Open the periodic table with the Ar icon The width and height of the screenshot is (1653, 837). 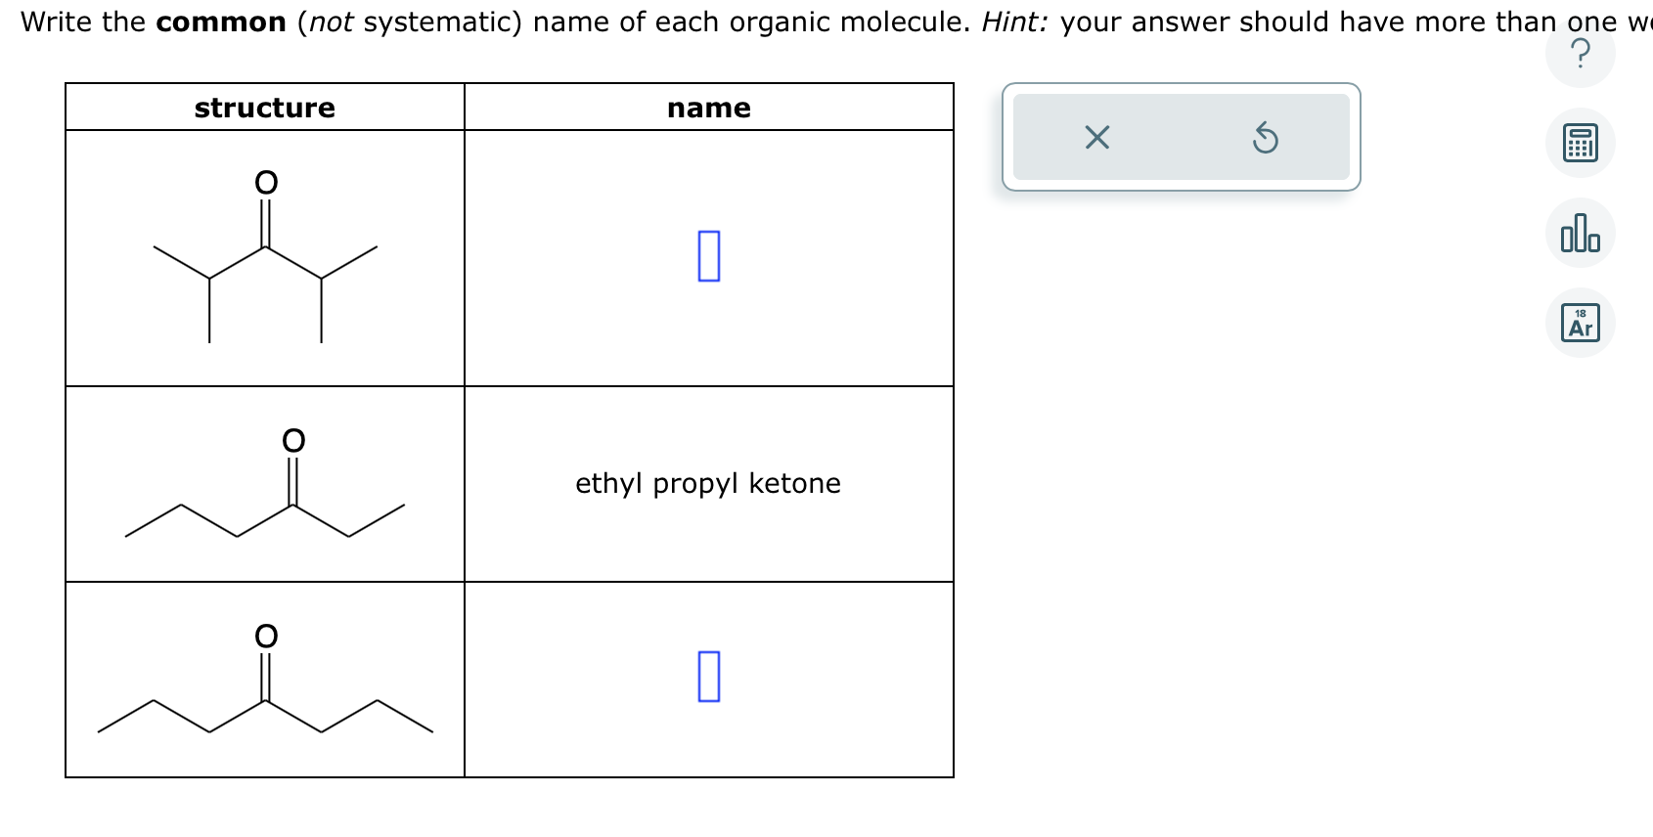point(1582,321)
